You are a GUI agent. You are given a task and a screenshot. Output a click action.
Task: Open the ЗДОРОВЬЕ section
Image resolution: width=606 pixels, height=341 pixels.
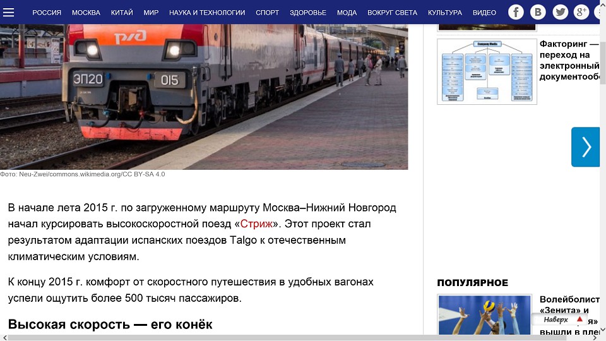click(x=308, y=13)
